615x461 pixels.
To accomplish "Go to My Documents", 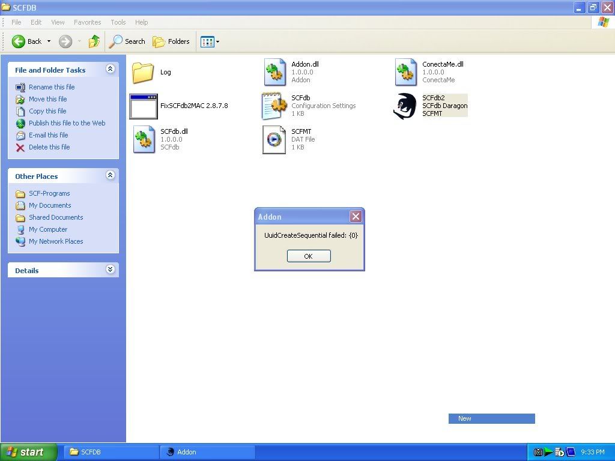I will [50, 205].
